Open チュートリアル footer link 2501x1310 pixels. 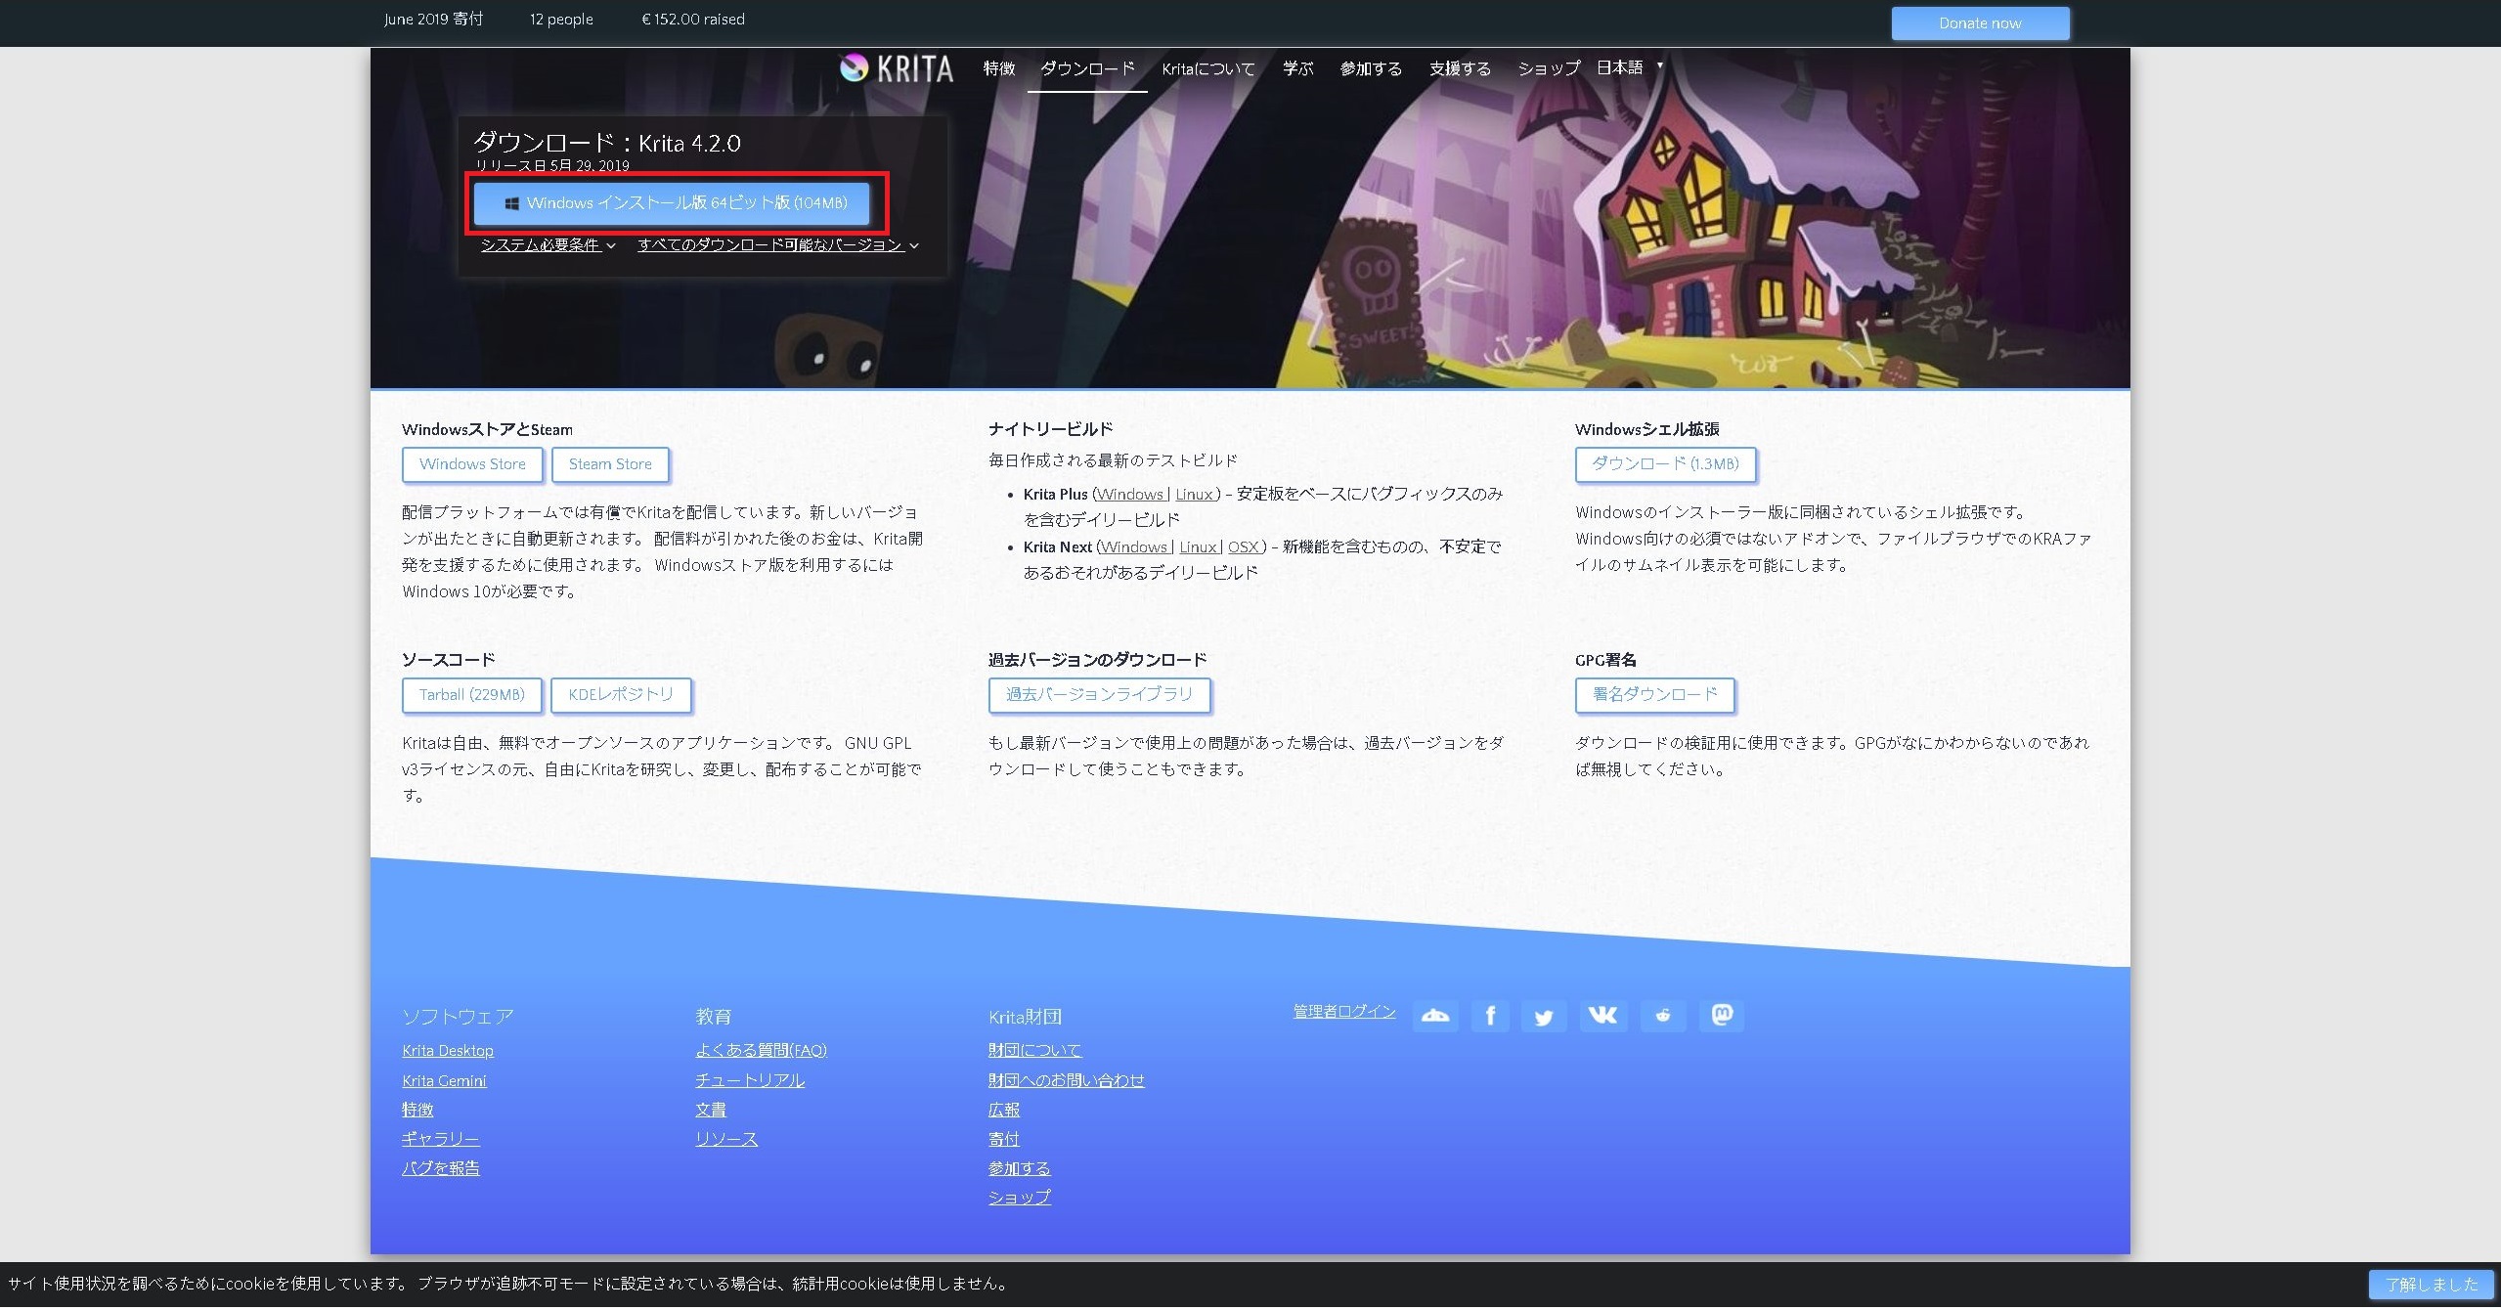(750, 1081)
